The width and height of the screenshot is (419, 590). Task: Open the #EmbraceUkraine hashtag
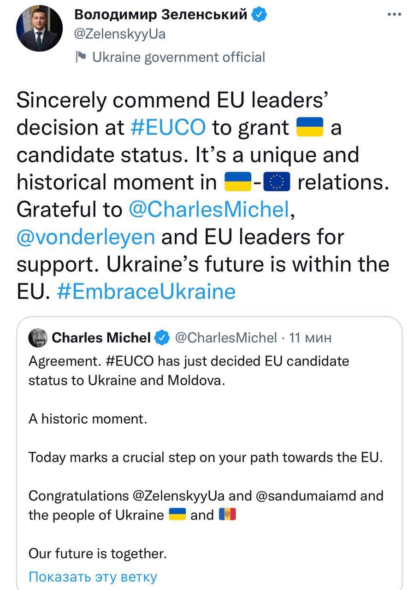(146, 291)
